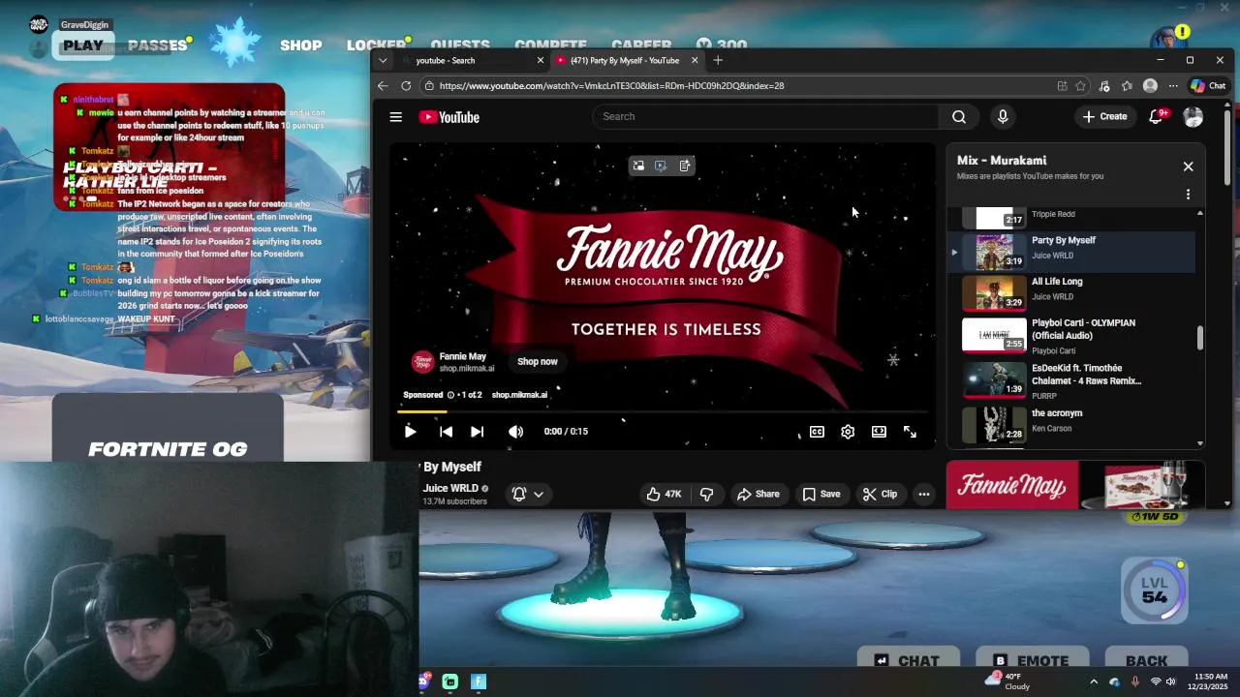
Task: Click the YouTube search magnifier button
Action: tap(958, 117)
